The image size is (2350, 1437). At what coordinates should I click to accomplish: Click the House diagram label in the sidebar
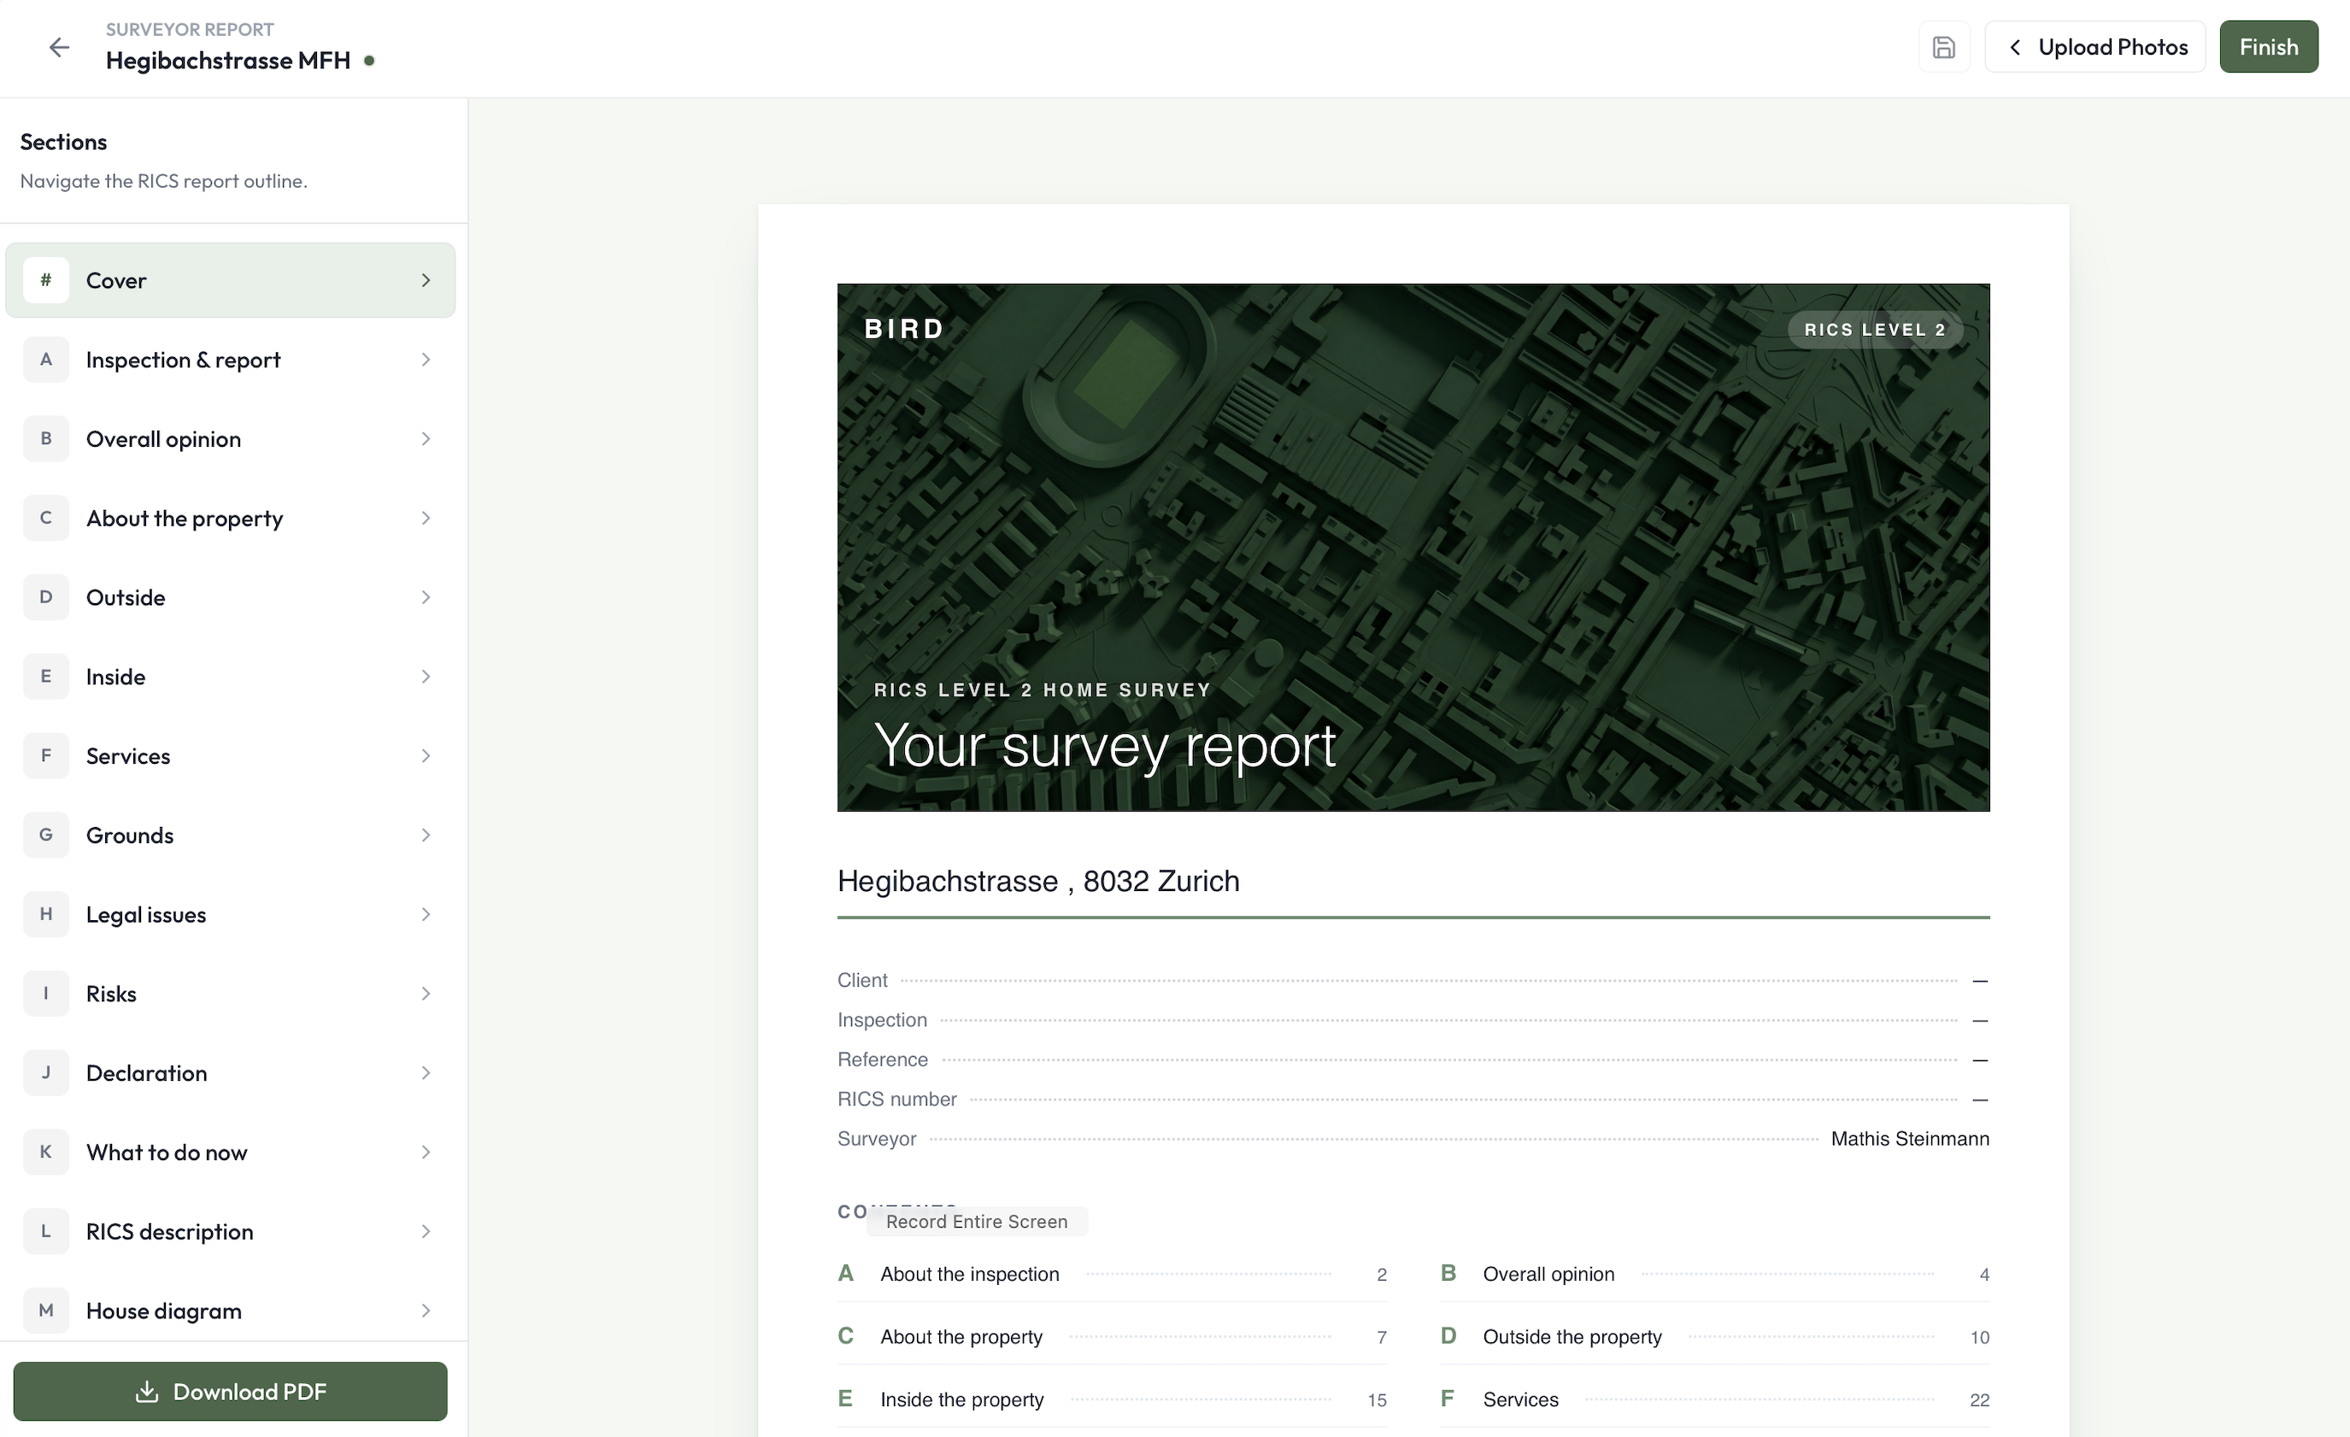(x=163, y=1311)
